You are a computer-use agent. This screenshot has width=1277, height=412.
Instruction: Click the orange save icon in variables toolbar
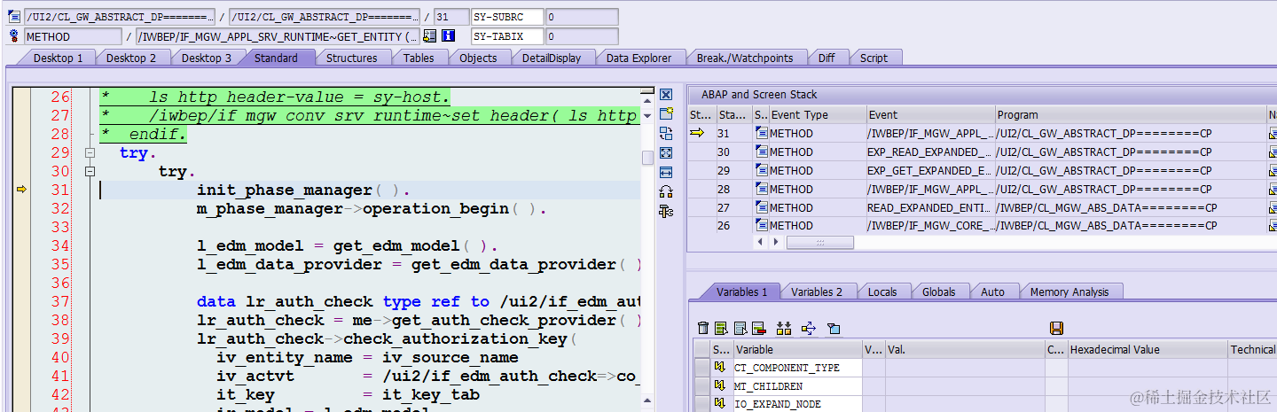pos(1056,329)
